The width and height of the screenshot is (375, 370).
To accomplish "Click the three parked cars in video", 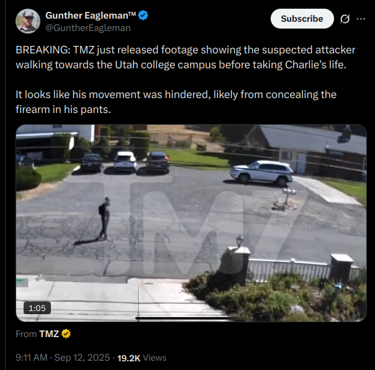I will coord(125,162).
